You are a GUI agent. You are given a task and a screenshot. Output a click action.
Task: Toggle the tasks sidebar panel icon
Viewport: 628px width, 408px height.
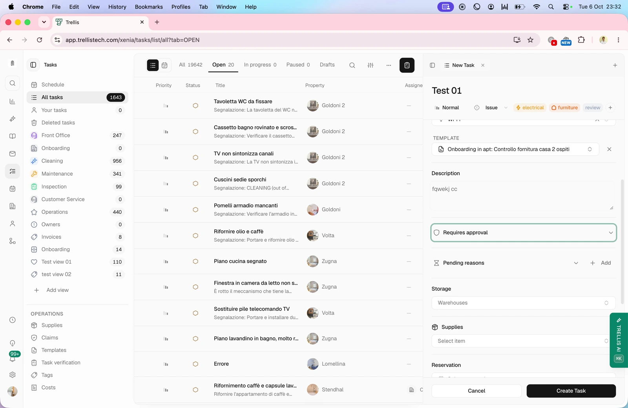coord(33,65)
